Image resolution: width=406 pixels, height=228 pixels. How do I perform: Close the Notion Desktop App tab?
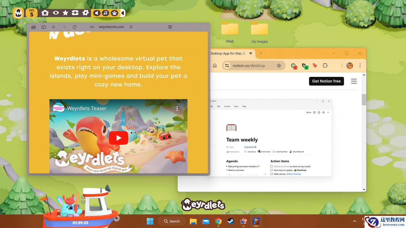[250, 53]
